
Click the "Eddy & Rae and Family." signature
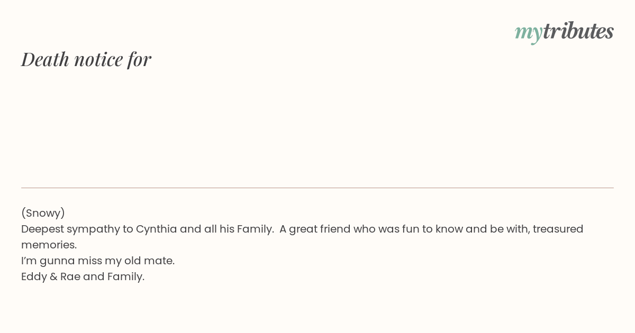(x=83, y=276)
